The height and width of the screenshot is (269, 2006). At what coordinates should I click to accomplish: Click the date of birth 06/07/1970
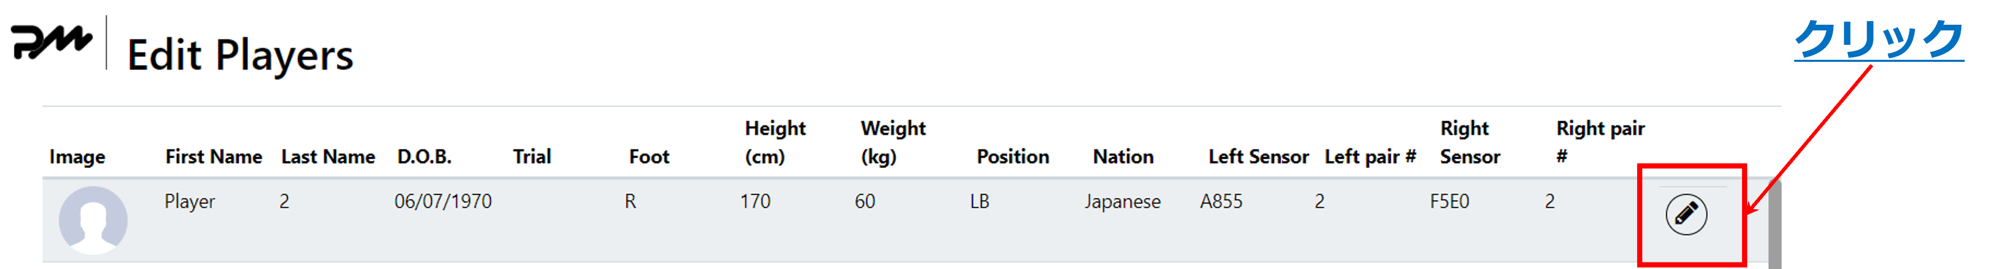click(x=443, y=202)
